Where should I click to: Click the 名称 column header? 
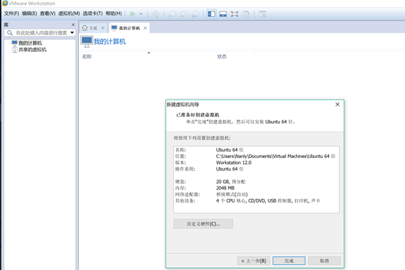[87, 56]
